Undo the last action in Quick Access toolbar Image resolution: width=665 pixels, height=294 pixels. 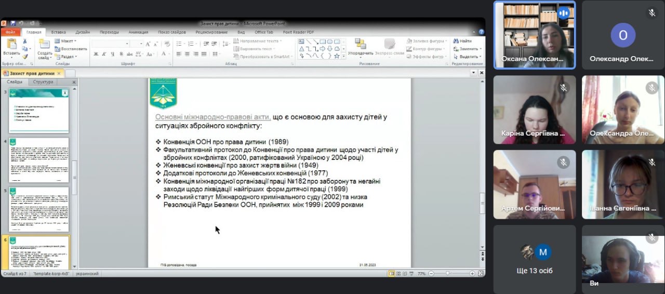pyautogui.click(x=21, y=23)
